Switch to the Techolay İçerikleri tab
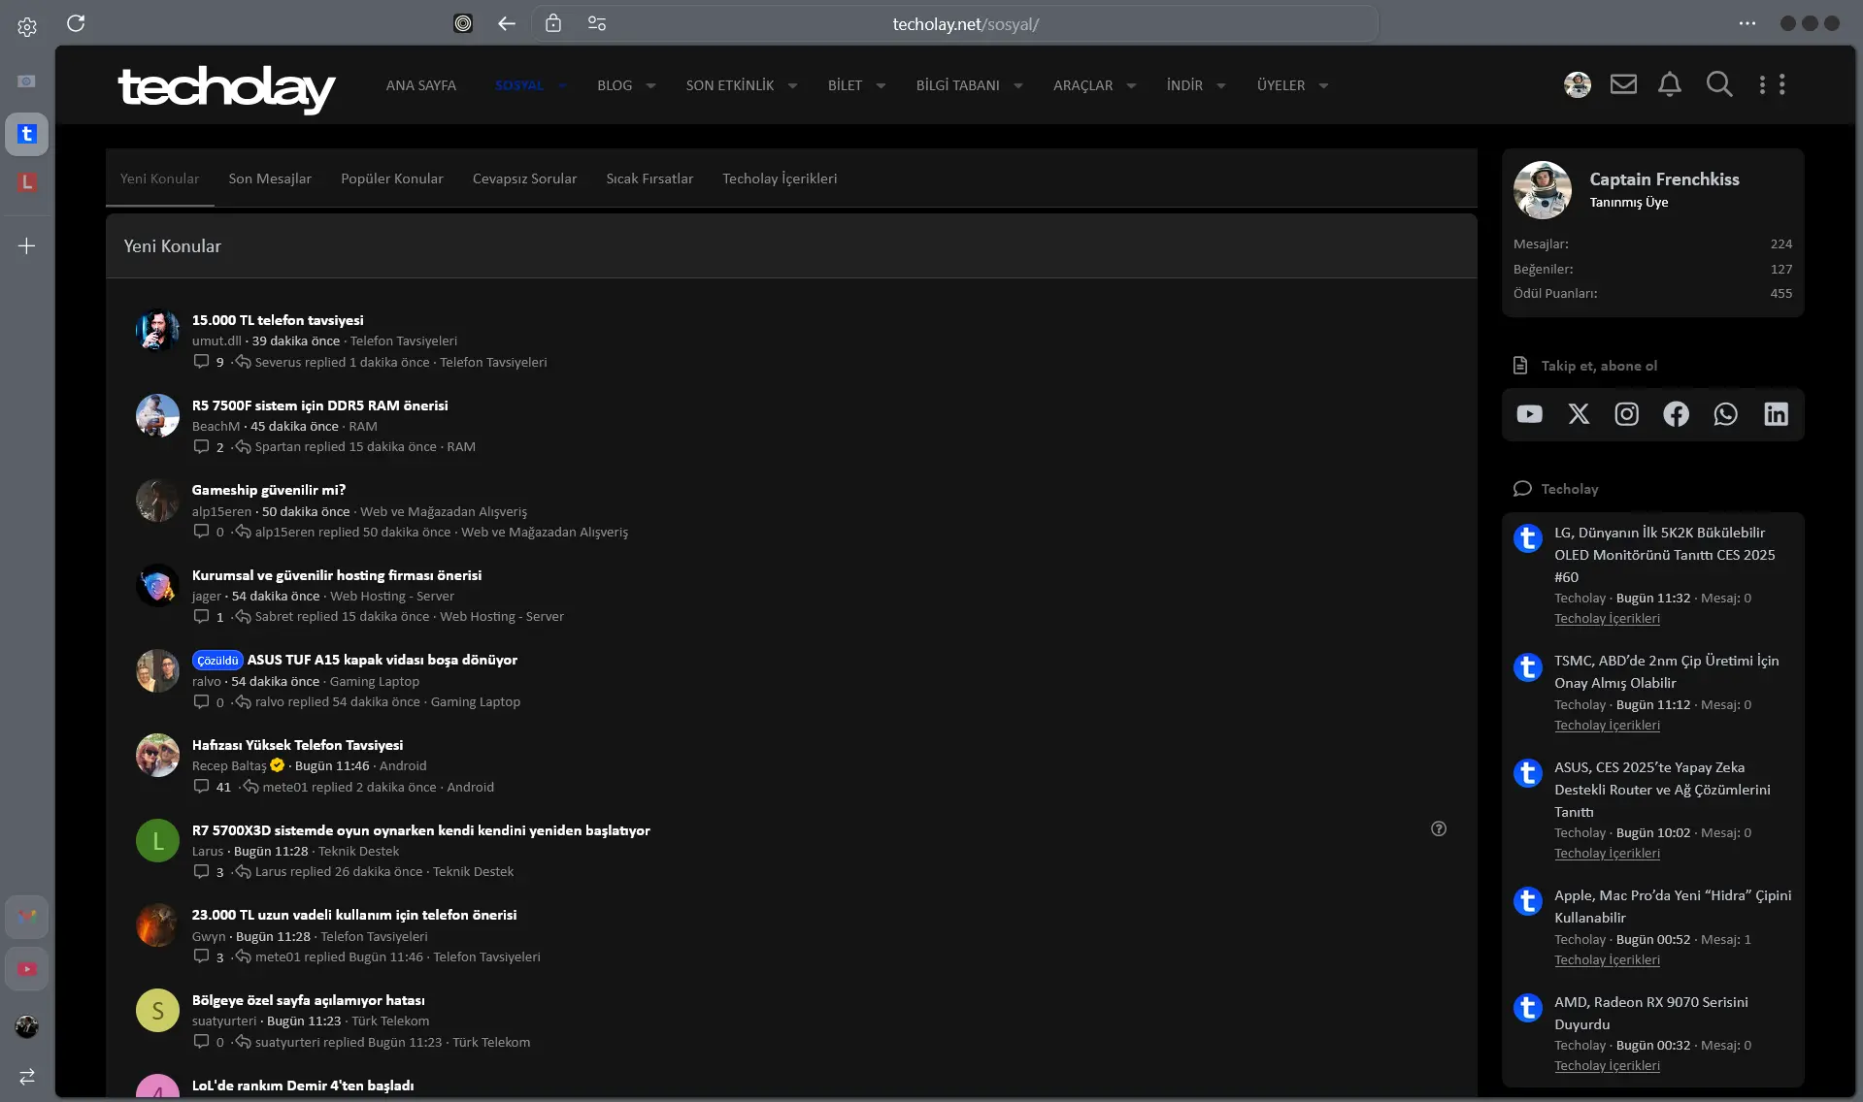This screenshot has height=1102, width=1863. (780, 178)
